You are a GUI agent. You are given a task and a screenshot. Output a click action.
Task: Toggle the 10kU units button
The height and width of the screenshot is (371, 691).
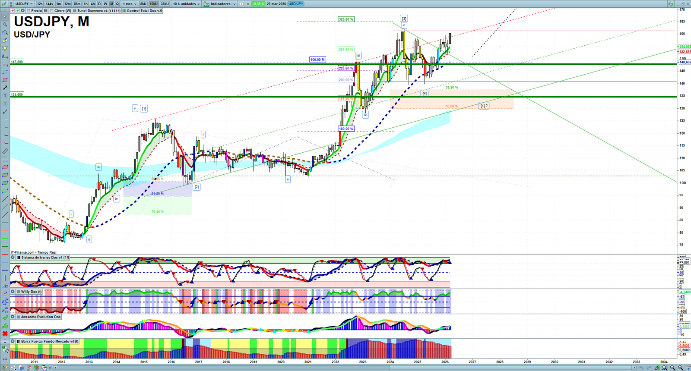tap(154, 4)
